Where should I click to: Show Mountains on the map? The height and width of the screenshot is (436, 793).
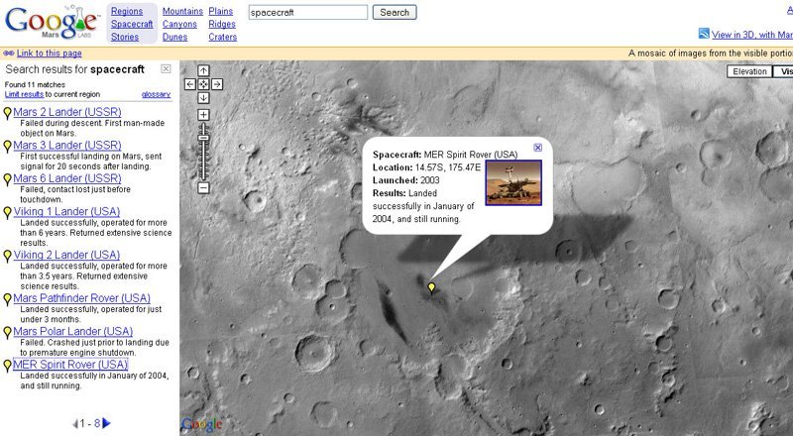coord(182,11)
